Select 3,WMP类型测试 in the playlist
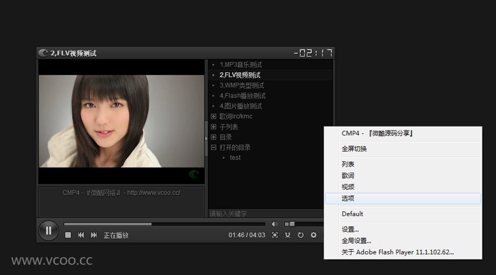This screenshot has height=275, width=496. click(241, 85)
